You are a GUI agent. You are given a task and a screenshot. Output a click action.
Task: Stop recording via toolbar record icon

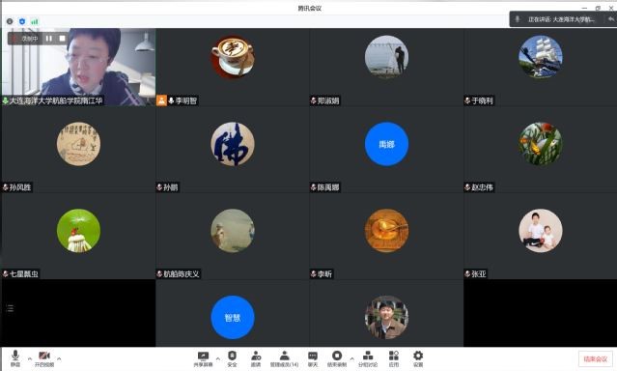(x=337, y=358)
